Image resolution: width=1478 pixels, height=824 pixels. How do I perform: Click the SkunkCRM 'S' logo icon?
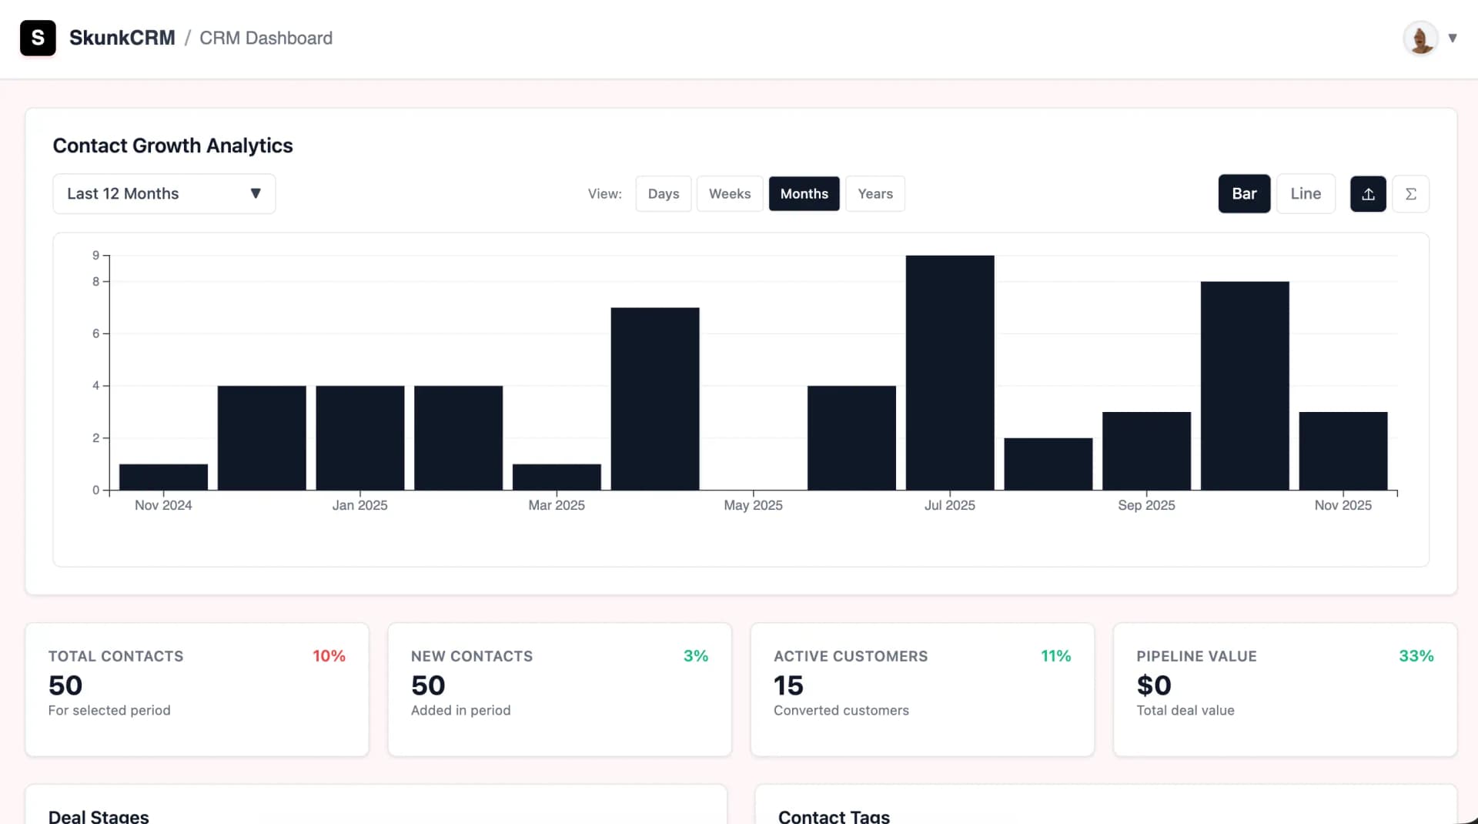pos(38,38)
